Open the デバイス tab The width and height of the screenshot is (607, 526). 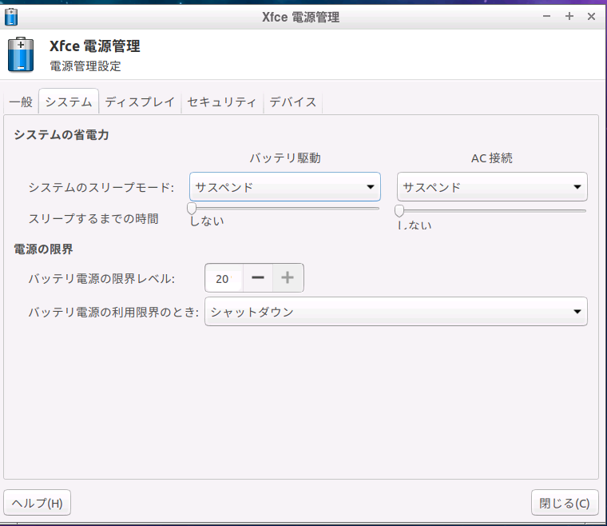pyautogui.click(x=293, y=102)
